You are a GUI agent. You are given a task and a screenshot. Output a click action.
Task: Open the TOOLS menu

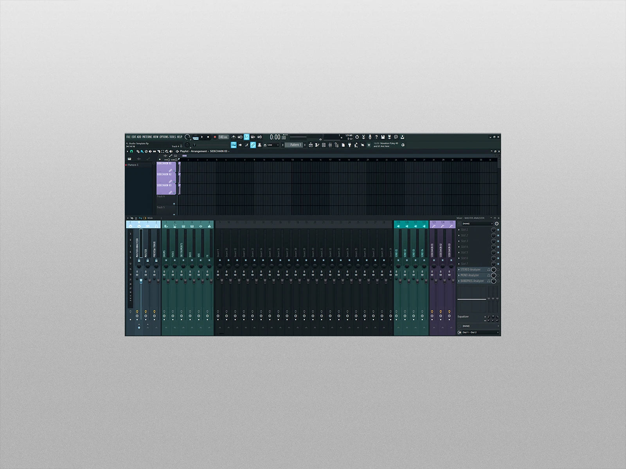tap(173, 137)
